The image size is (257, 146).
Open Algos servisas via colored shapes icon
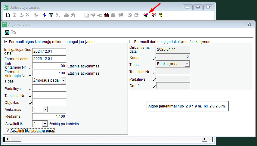pos(146,15)
